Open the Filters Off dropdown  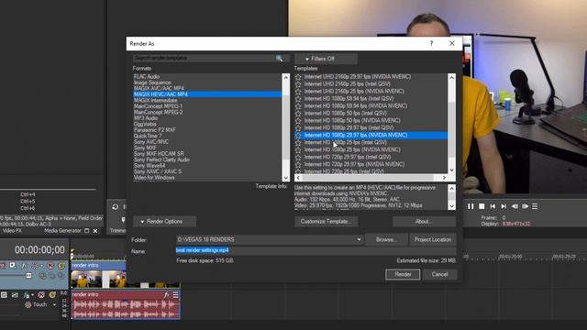click(326, 59)
